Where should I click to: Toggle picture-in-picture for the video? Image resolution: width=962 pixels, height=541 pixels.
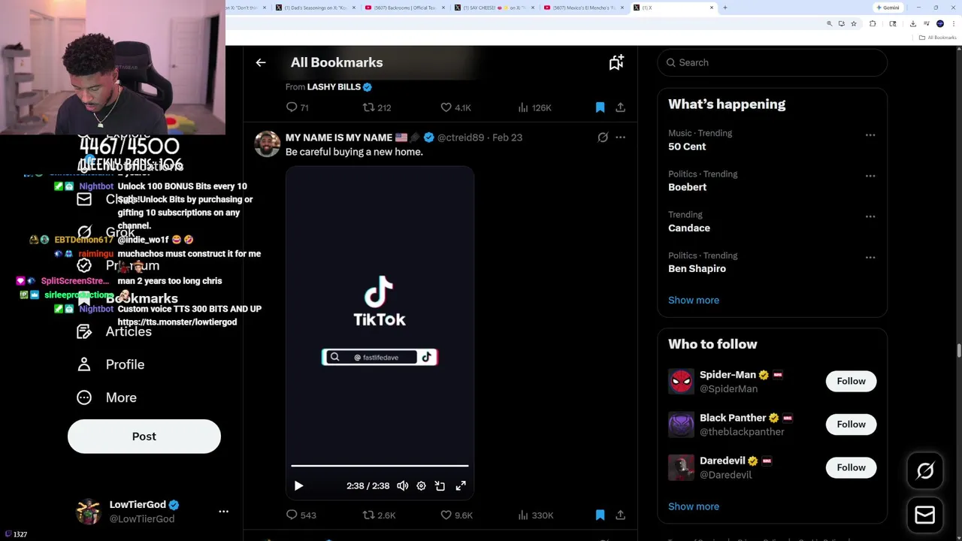(x=440, y=486)
